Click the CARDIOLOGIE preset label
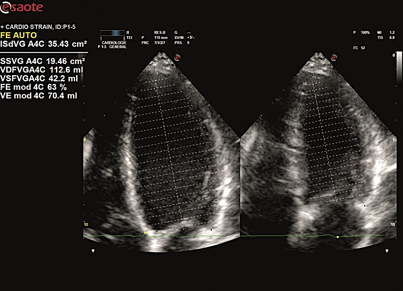This screenshot has width=403, height=291. point(115,43)
